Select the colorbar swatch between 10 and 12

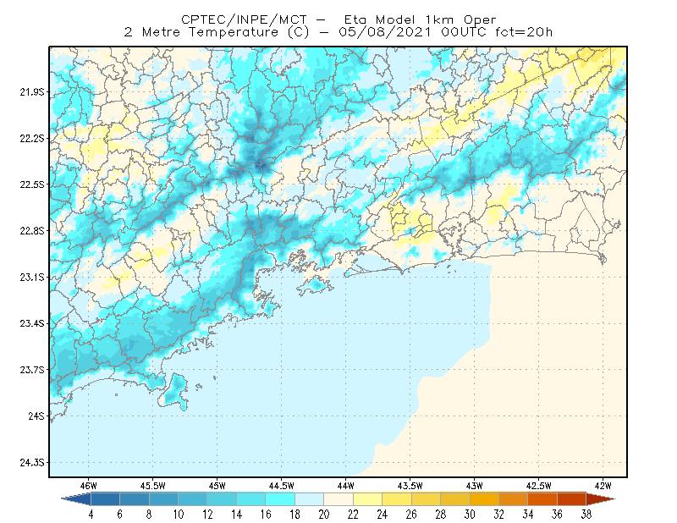click(x=193, y=499)
